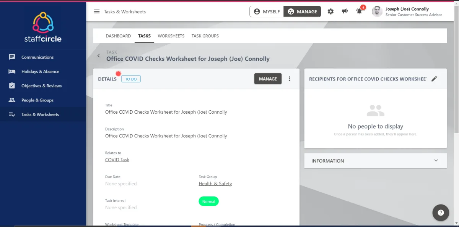Viewport: 459px width, 227px height.
Task: Click the StaffCircle logo
Action: (43, 27)
